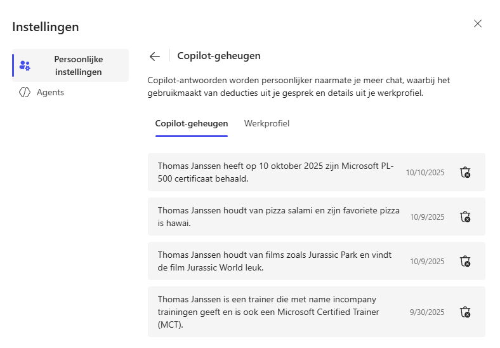Viewport: 500px width, 348px height.
Task: Go back with the left arrow
Action: [155, 56]
